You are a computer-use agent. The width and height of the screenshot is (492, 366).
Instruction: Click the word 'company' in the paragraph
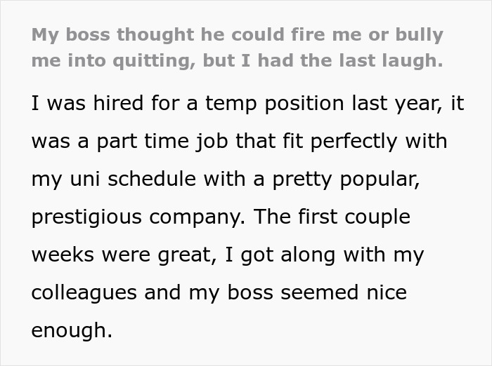(x=197, y=218)
